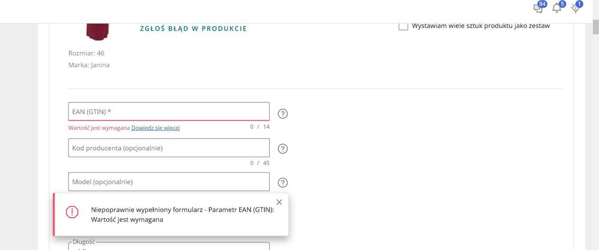Open the messages icon with 84 badge
The width and height of the screenshot is (599, 250).
click(x=538, y=8)
